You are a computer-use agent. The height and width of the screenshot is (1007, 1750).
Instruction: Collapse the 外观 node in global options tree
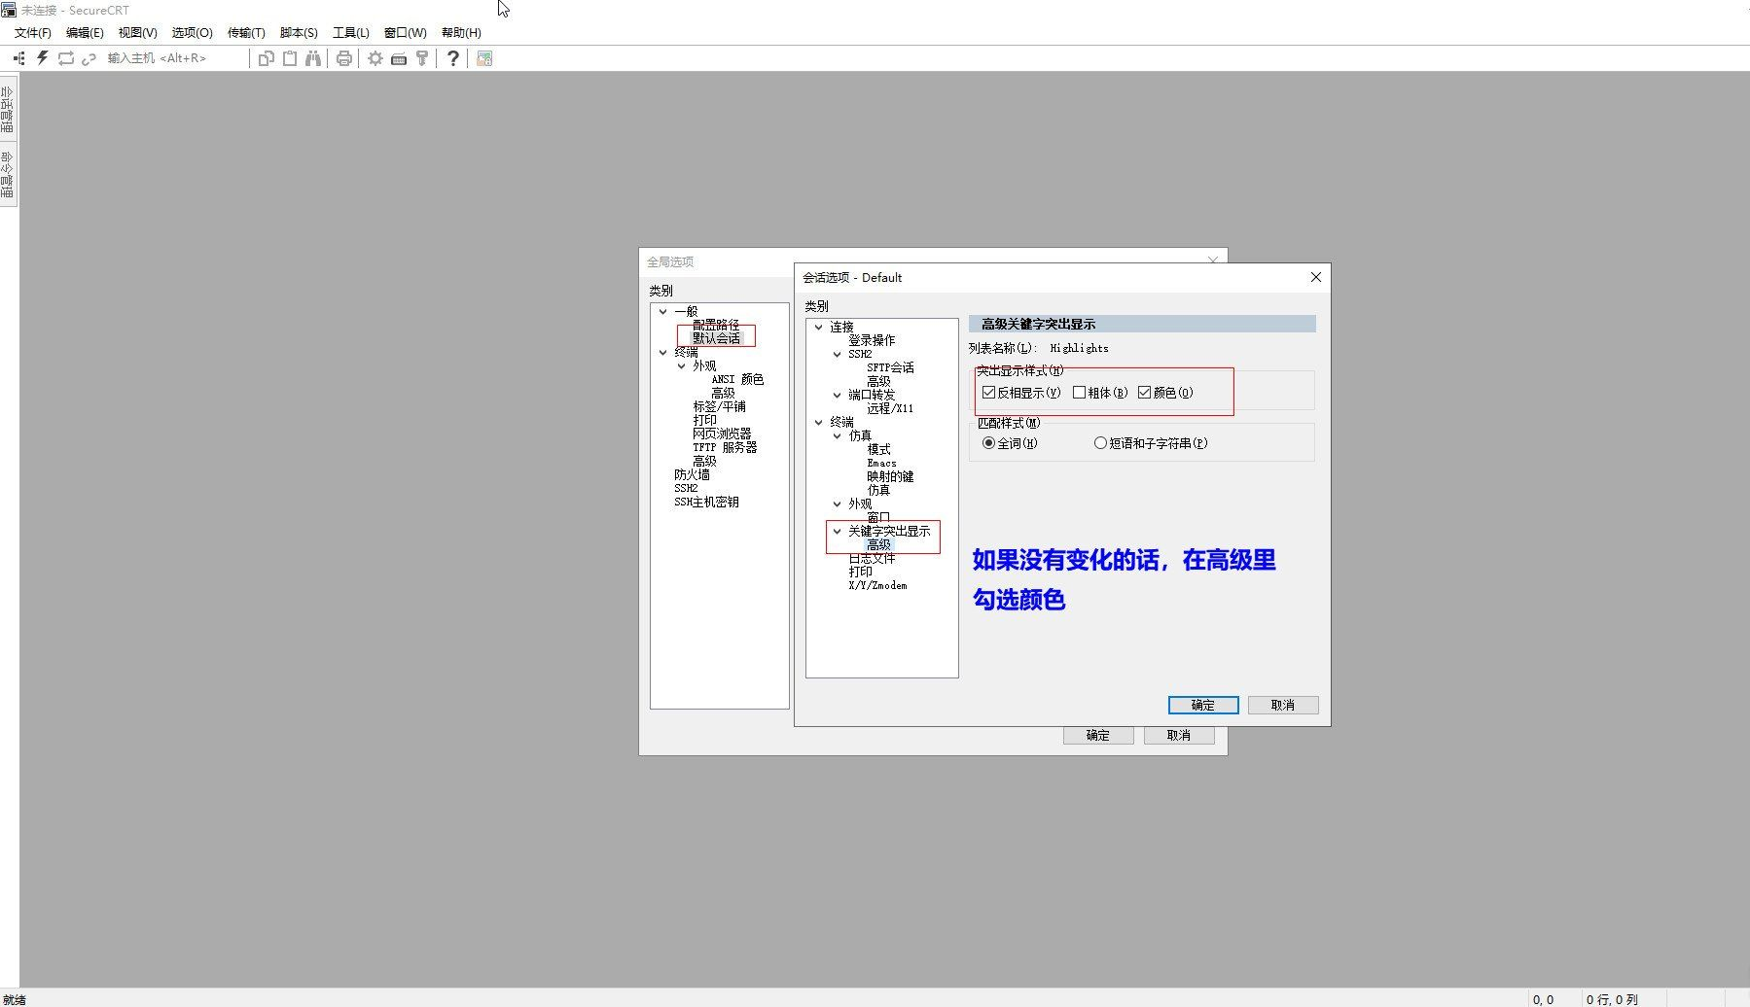click(x=682, y=366)
